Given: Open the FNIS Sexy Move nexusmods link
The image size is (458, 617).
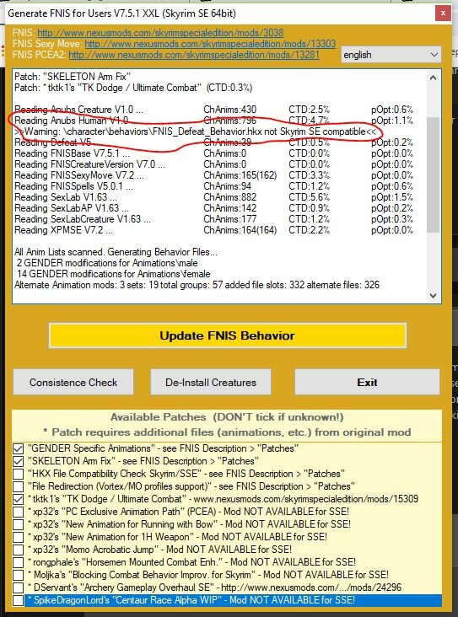Looking at the screenshot, I should [210, 43].
